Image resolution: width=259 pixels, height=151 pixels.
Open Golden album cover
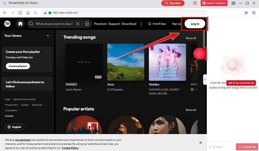pyautogui.click(x=167, y=62)
